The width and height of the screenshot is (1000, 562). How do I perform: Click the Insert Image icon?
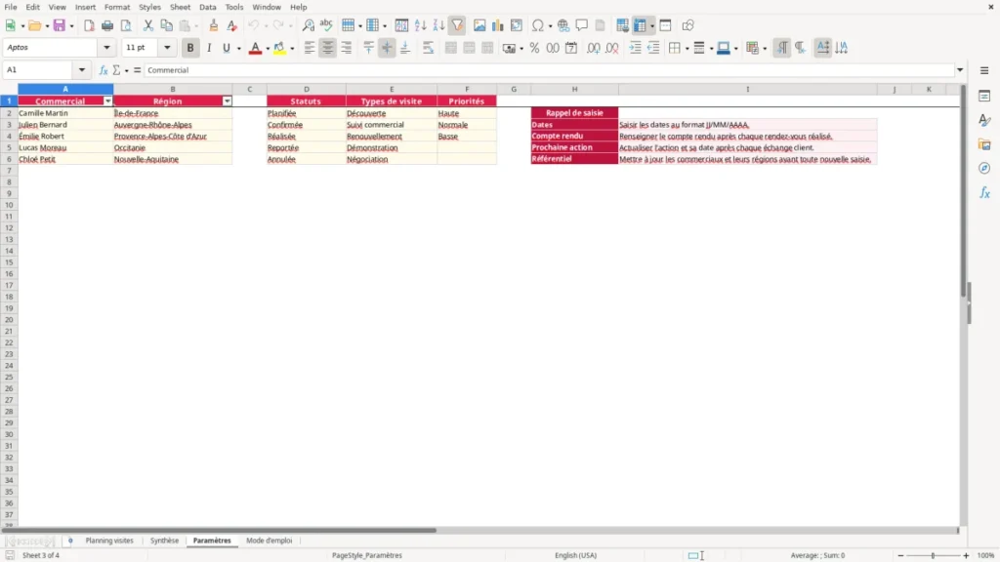click(479, 25)
